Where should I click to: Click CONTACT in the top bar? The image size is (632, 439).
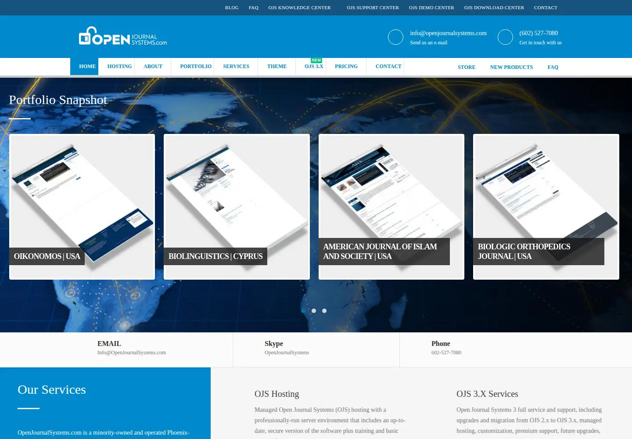click(x=546, y=7)
